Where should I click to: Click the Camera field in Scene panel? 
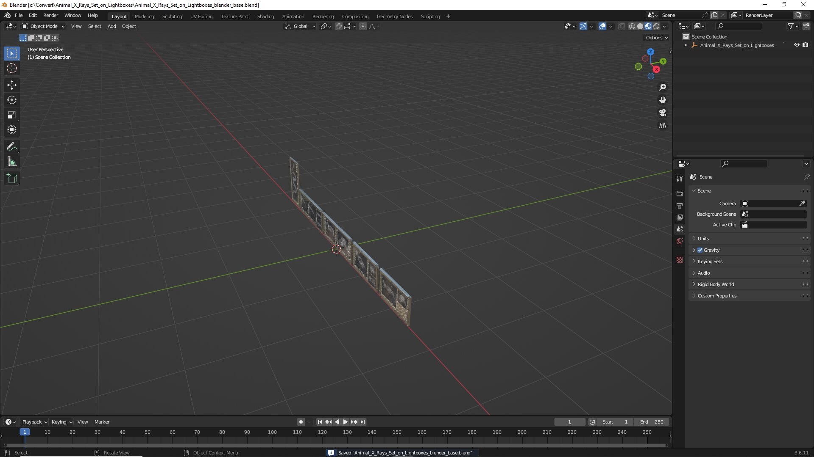tap(773, 204)
